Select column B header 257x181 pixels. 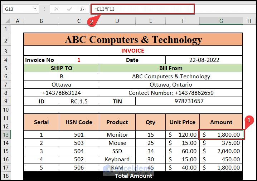41,21
